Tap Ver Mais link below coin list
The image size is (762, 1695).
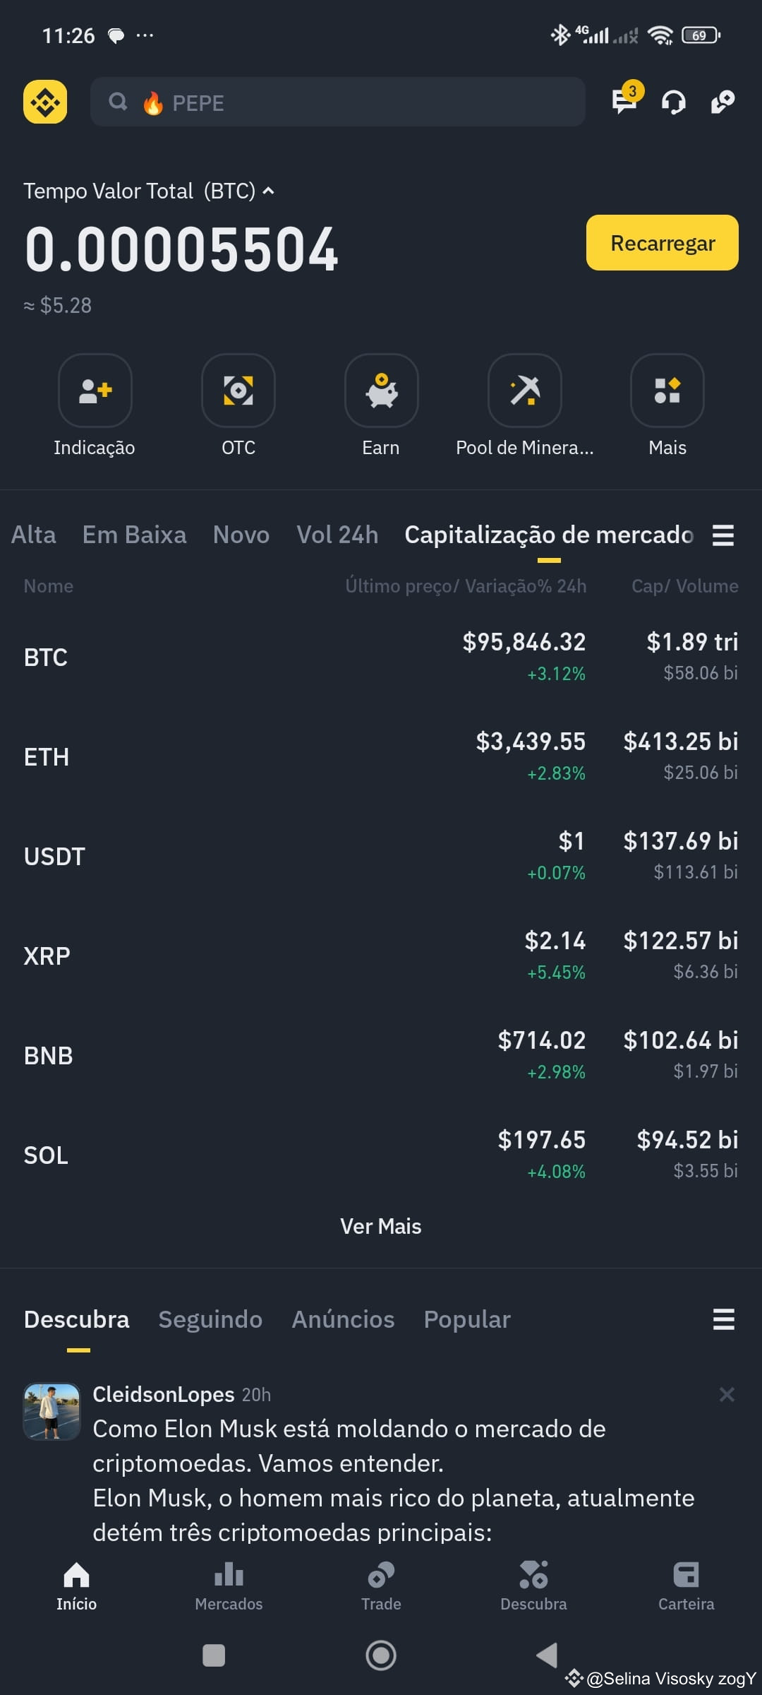click(x=381, y=1226)
